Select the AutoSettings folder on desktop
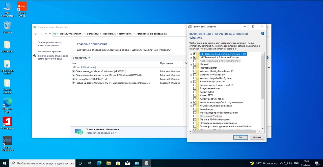Image resolution: width=323 pixels, height=167 pixels. click(7, 47)
